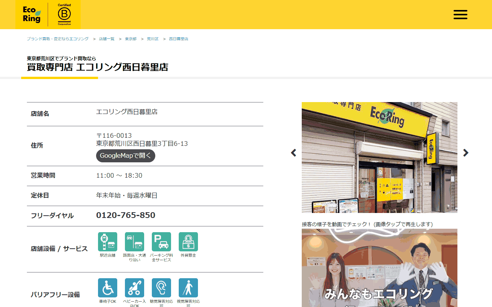
Task: Click the ベビーカー入店OK stroller icon
Action: pyautogui.click(x=135, y=288)
